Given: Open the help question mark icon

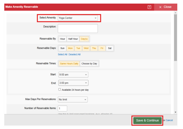Looking at the screenshot, I should pyautogui.click(x=149, y=7).
